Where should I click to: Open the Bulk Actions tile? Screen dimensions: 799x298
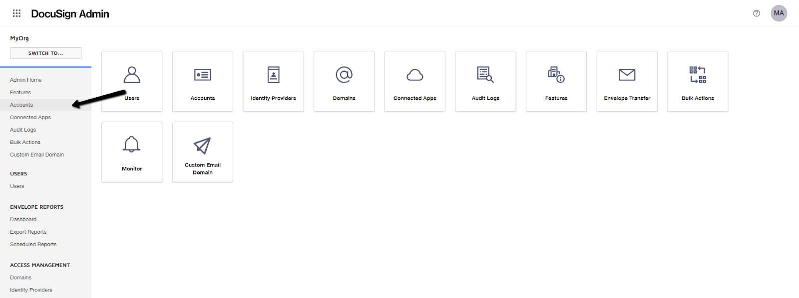coord(698,81)
